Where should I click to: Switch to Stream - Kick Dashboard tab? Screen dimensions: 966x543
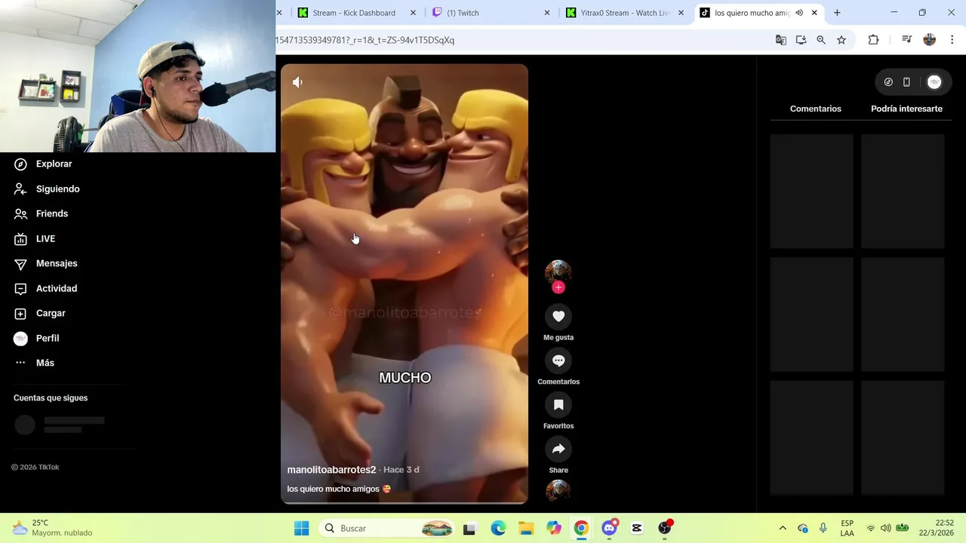[x=354, y=13]
